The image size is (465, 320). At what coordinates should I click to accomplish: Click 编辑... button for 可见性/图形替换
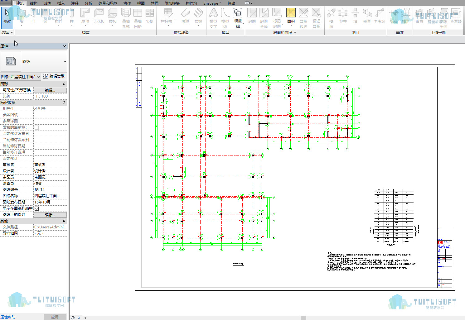pos(50,90)
